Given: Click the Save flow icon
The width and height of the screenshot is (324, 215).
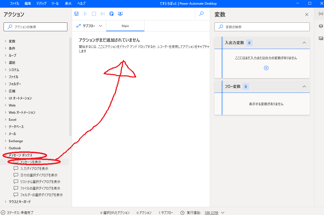Looking at the screenshot, I should click(76, 14).
